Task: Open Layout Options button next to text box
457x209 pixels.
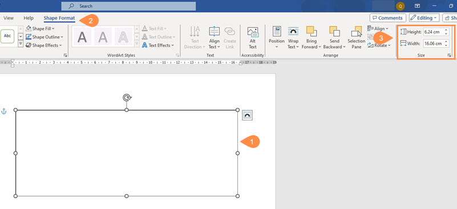Action: [x=248, y=115]
